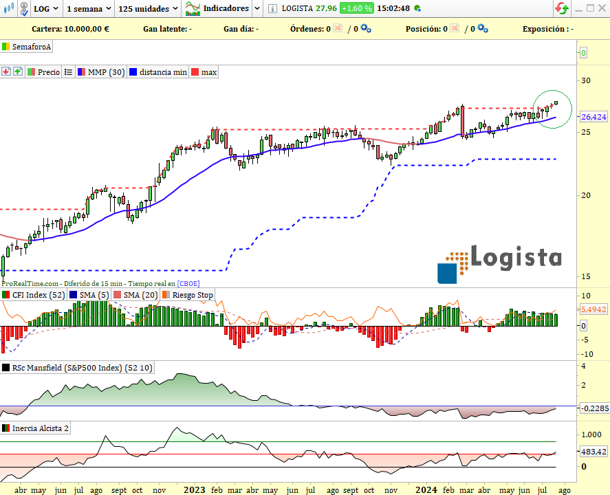Click the Gan día label
Image resolution: width=610 pixels, height=495 pixels.
241,29
